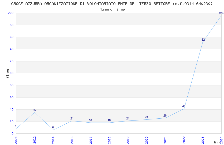
Task: Click x-axis year 2017
Action: (x=91, y=140)
